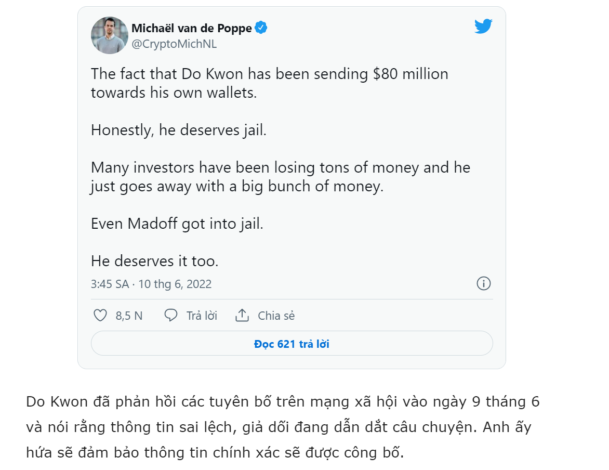Click the 8,5 N likes count
The image size is (609, 470).
click(x=129, y=316)
